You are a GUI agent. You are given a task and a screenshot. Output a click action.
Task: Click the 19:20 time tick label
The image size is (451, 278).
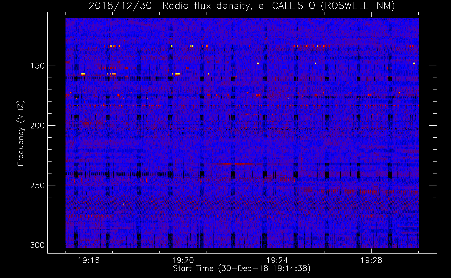pos(183,260)
